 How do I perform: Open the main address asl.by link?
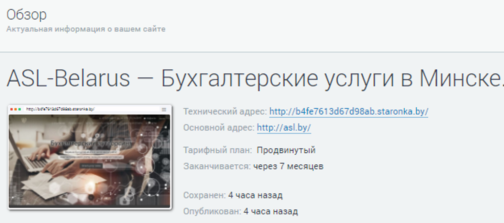[x=284, y=128]
